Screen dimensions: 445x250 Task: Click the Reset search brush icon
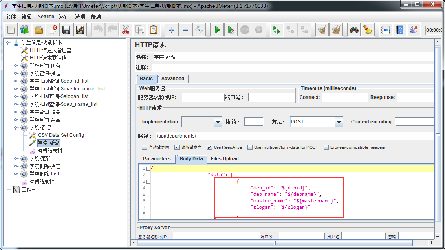tap(368, 30)
